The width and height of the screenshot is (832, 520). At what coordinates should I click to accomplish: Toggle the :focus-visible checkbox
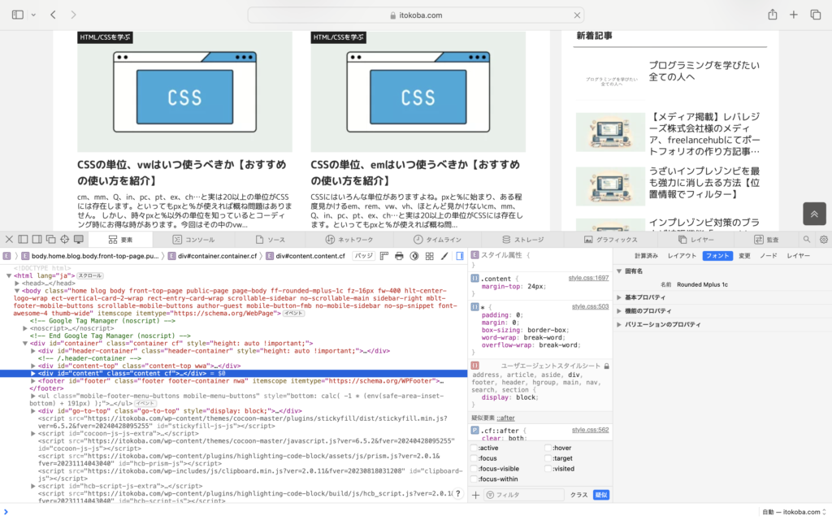(474, 469)
